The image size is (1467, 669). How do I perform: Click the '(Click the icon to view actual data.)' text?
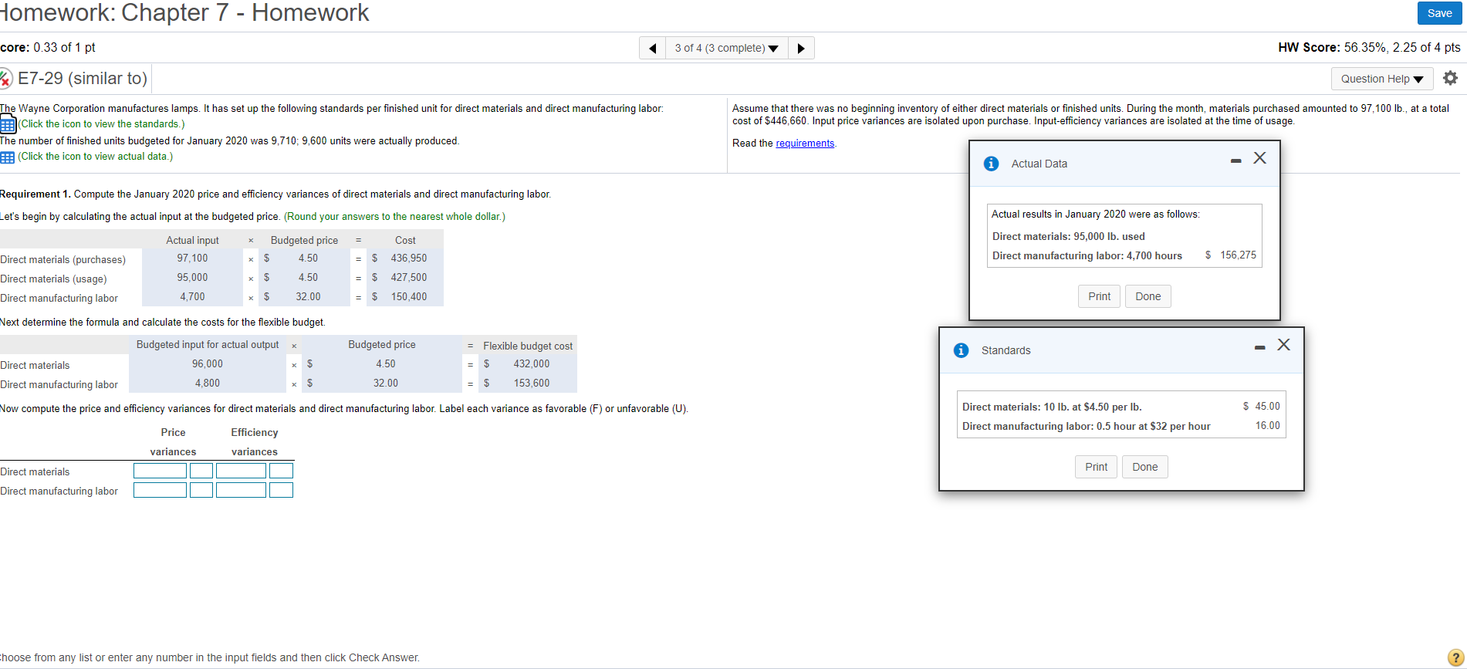coord(95,157)
